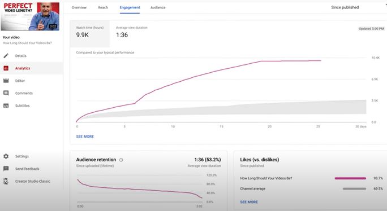Viewport: 387px width, 211px height.
Task: Switch to the Overview tab
Action: [x=79, y=7]
